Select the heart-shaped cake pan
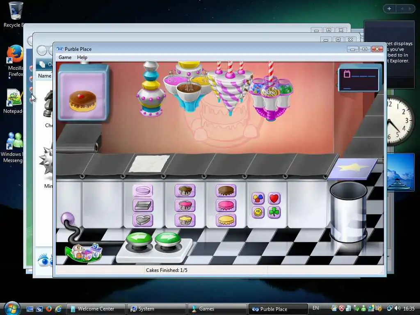This screenshot has height=315, width=420. [x=143, y=220]
